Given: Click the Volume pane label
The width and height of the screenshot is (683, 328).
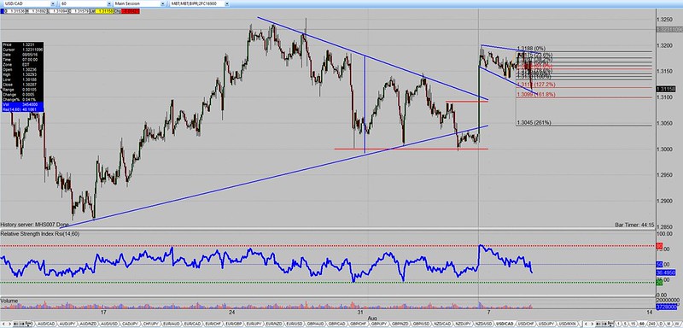Looking at the screenshot, I should [x=9, y=301].
